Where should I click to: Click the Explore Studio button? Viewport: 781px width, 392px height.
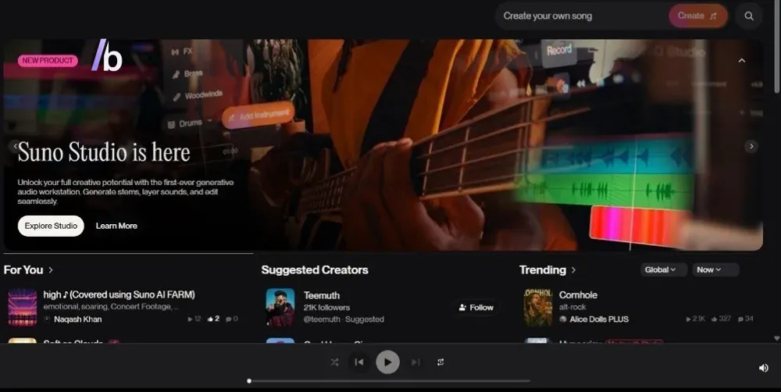[51, 226]
